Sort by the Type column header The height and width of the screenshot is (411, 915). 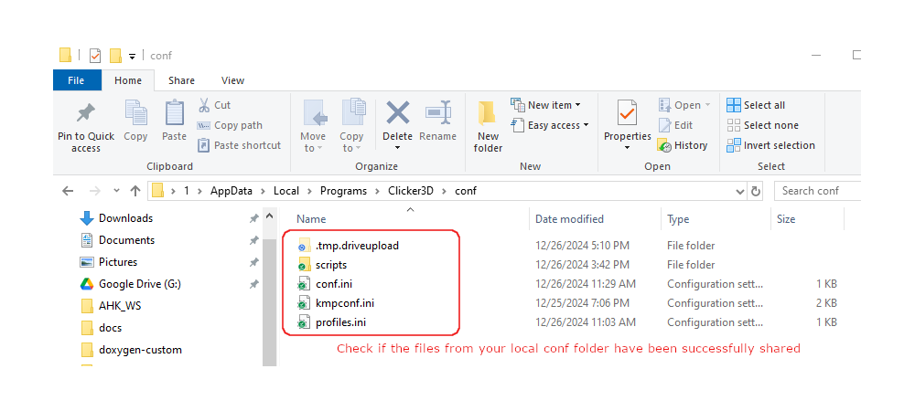(678, 219)
